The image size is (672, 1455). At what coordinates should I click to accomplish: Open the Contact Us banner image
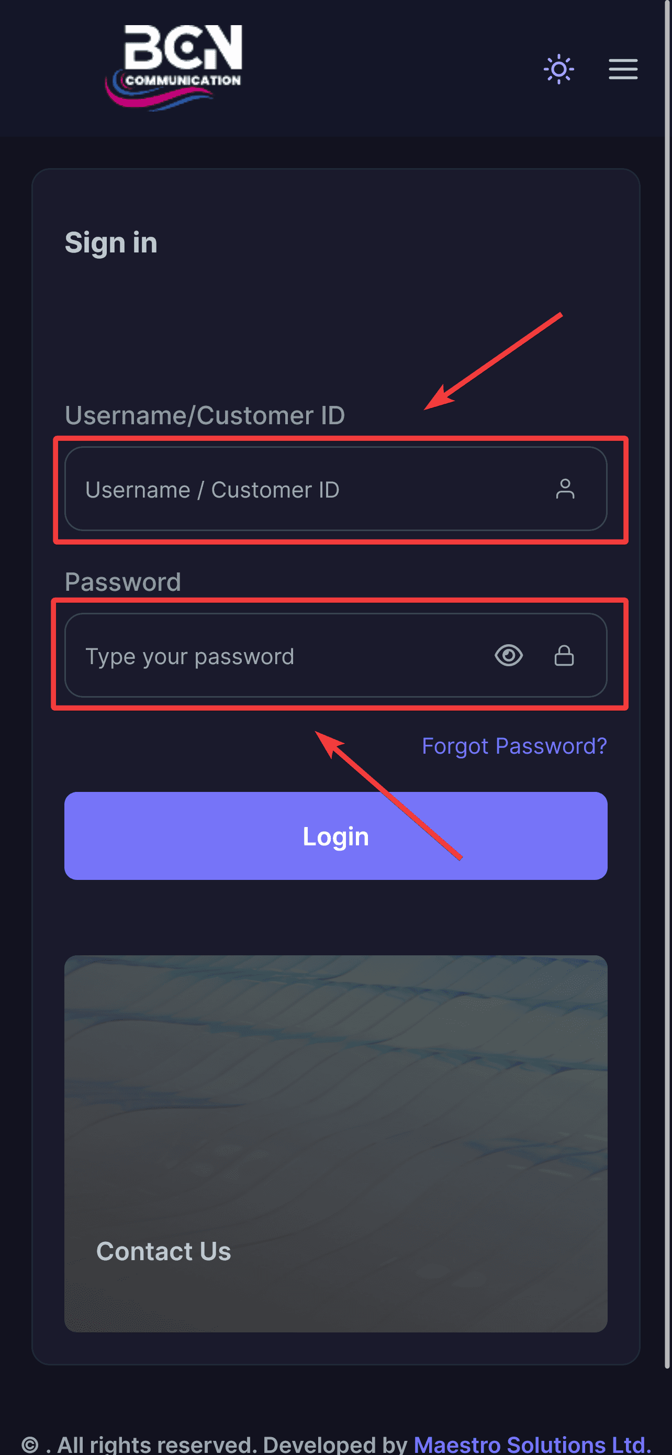pos(335,1101)
